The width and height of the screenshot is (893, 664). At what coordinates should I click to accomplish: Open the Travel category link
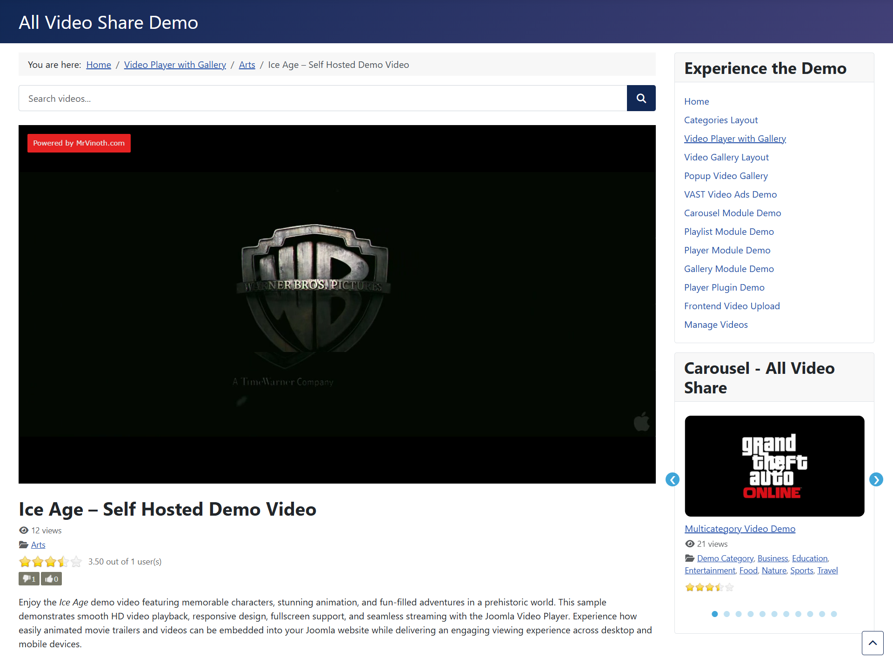tap(827, 571)
